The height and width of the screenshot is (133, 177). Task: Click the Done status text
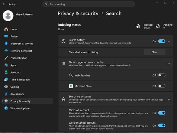[x=61, y=29]
